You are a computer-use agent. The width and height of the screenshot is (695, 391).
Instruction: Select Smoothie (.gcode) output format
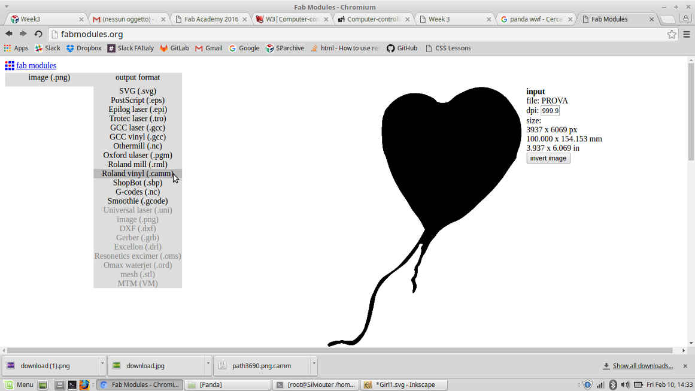click(x=138, y=201)
